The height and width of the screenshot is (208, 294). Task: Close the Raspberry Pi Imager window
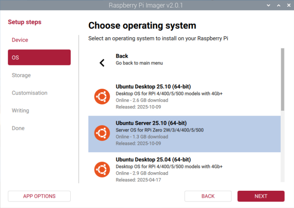tap(289, 5)
